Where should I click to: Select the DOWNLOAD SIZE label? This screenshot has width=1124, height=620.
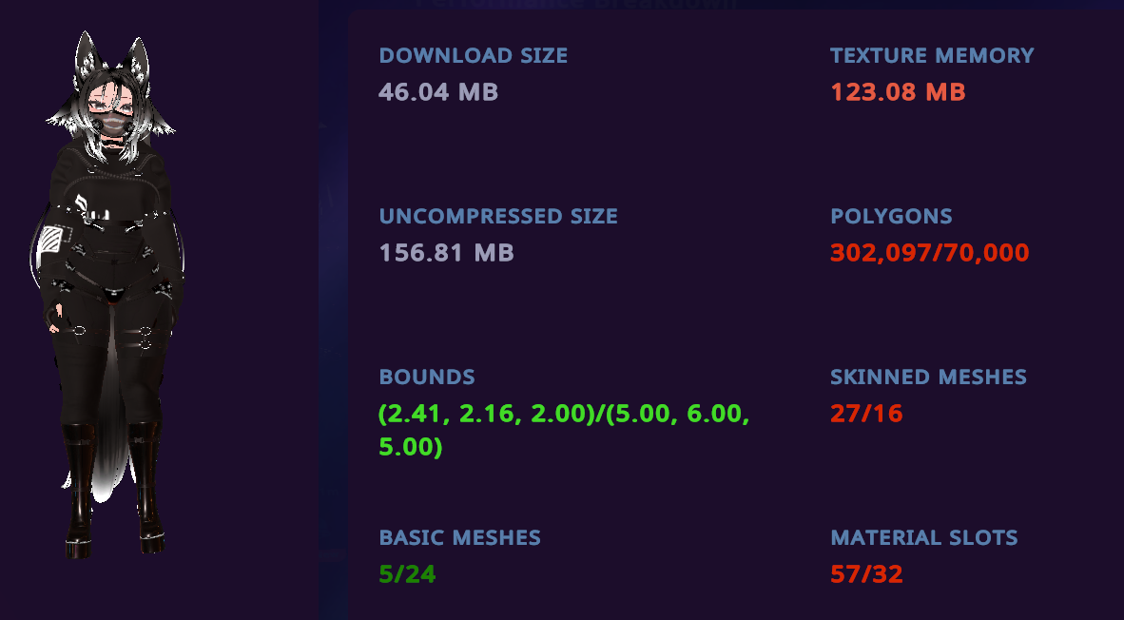point(474,56)
